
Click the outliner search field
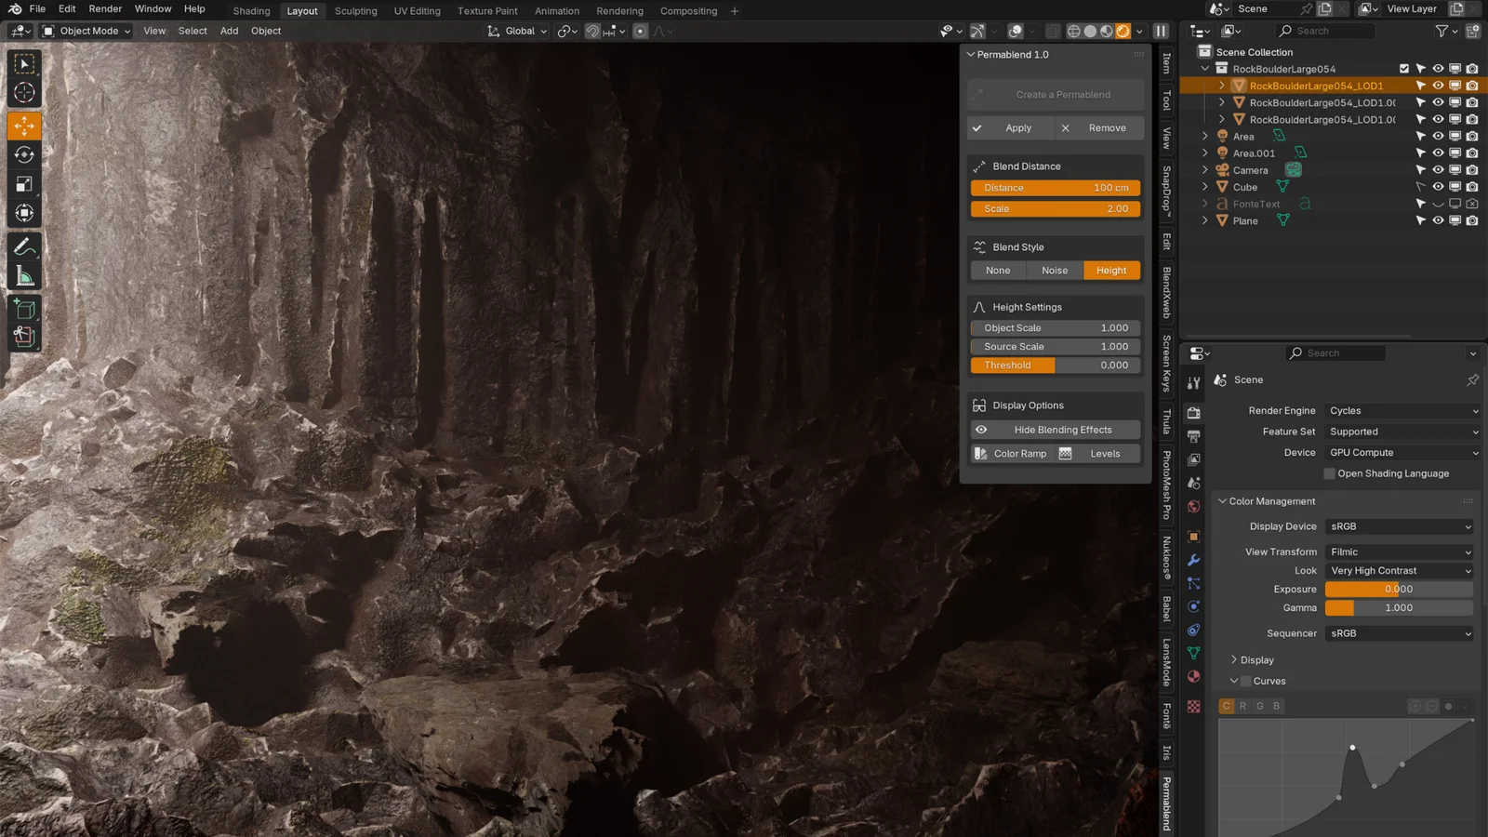click(x=1330, y=30)
